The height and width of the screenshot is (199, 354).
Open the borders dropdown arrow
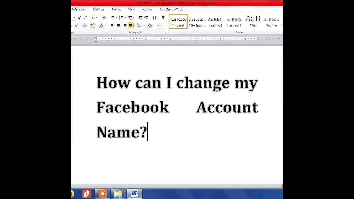coord(162,25)
